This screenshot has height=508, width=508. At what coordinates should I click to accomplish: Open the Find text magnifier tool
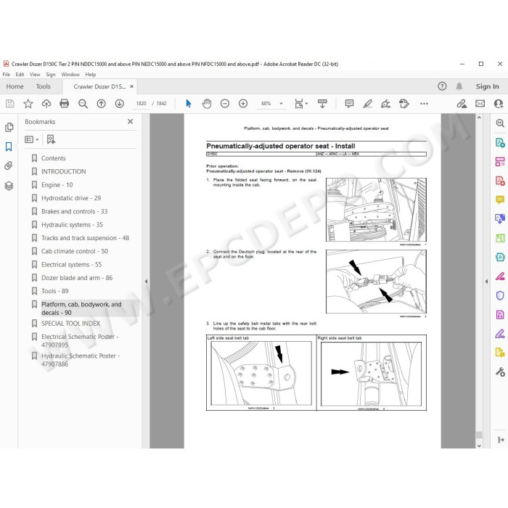point(83,104)
